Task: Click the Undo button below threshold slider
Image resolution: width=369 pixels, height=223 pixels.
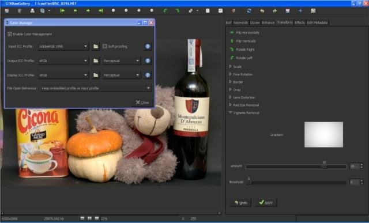Action: click(x=241, y=202)
